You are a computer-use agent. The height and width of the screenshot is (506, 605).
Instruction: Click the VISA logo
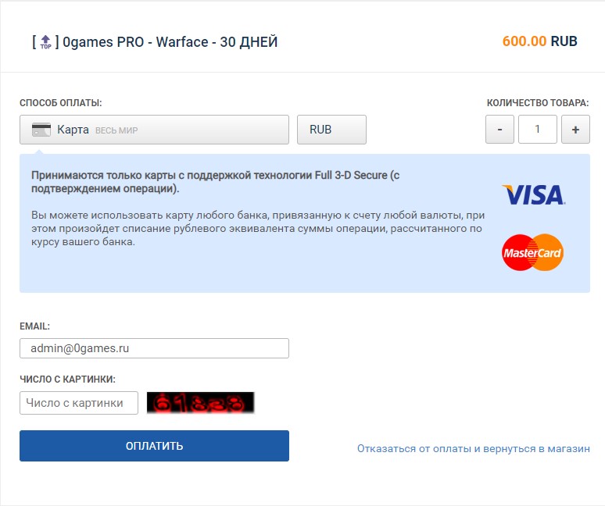click(534, 194)
